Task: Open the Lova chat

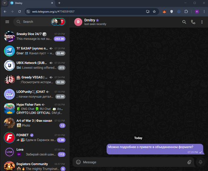Action: pyautogui.click(x=35, y=152)
